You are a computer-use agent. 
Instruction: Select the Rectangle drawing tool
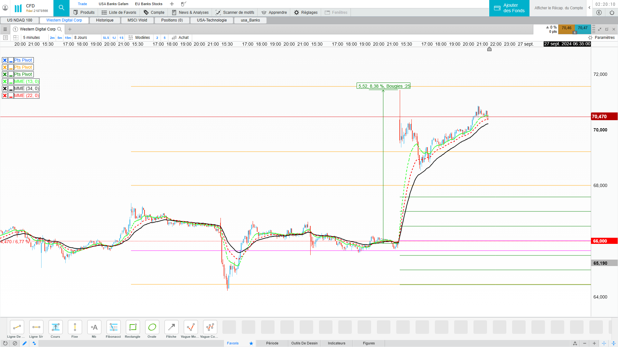pos(133,327)
